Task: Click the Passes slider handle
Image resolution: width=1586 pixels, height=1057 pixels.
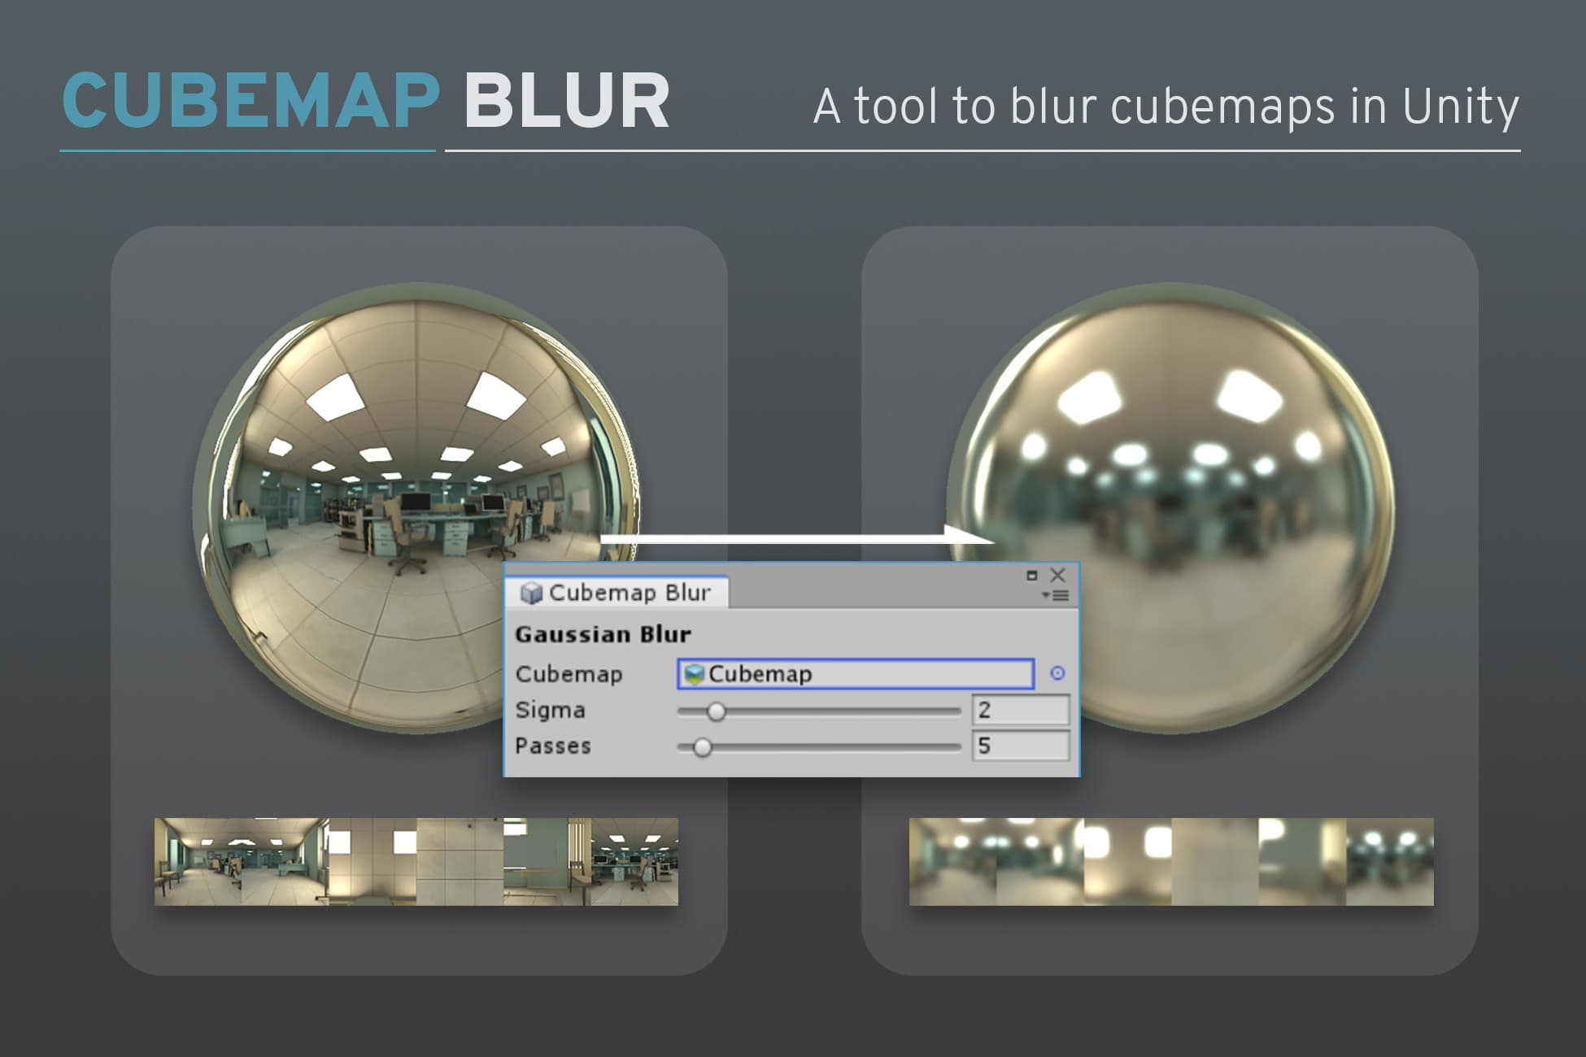Action: [703, 747]
